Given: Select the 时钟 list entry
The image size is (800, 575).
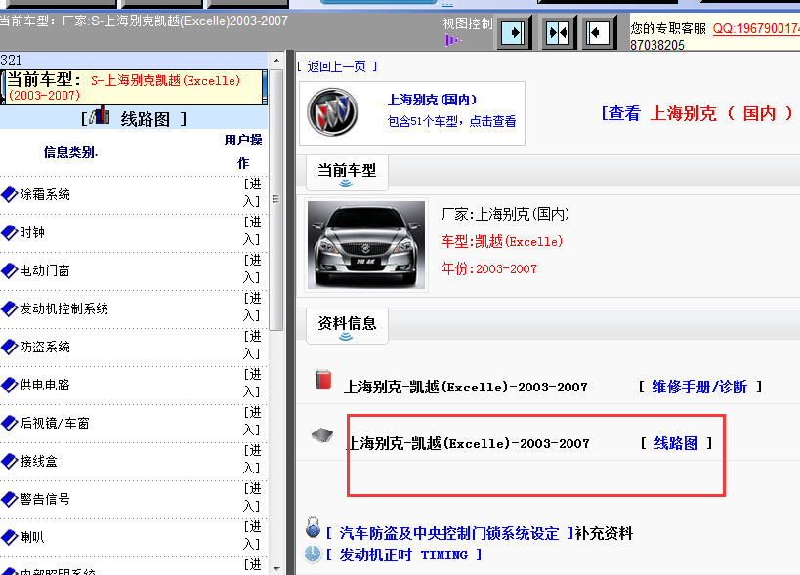Looking at the screenshot, I should click(x=32, y=232).
